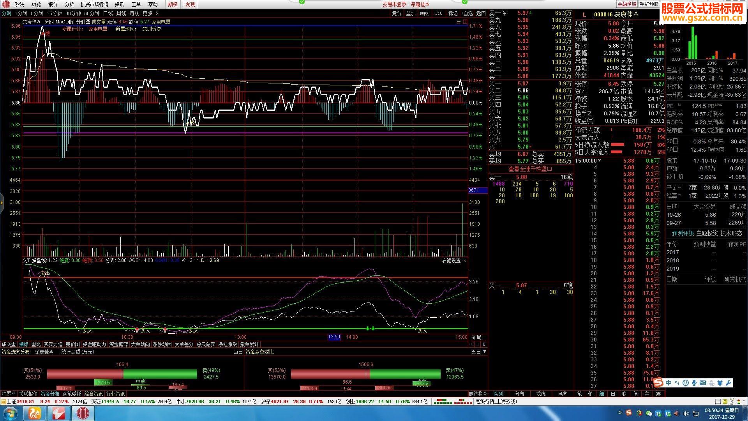Open the 金融商城 link
This screenshot has height=421, width=748.
tap(627, 4)
